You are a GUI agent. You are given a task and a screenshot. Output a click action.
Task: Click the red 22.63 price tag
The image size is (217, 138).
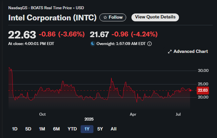click(203, 90)
